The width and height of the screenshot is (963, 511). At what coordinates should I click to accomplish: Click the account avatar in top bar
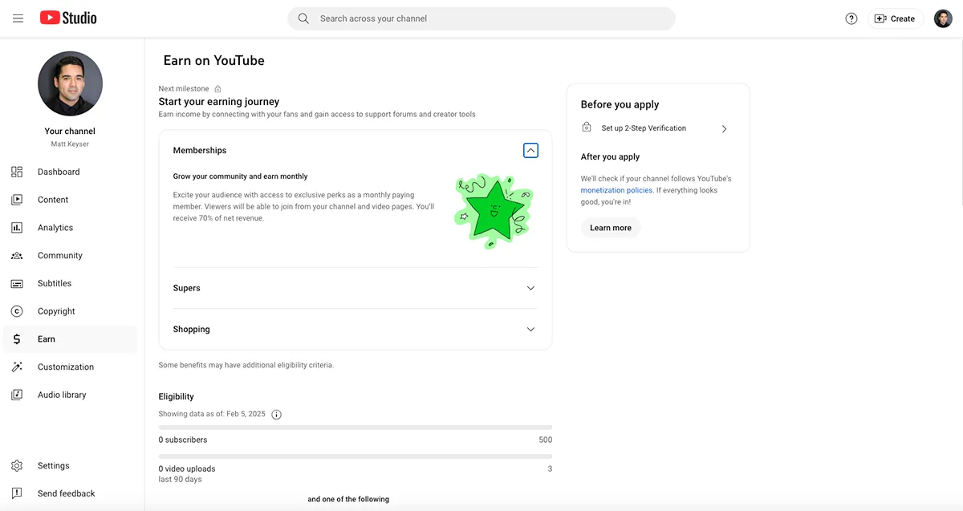(943, 18)
